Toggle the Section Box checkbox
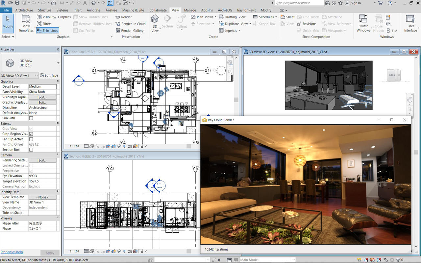 coord(31,150)
